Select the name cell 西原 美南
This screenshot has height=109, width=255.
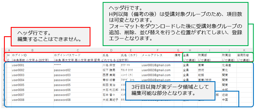[111, 75]
